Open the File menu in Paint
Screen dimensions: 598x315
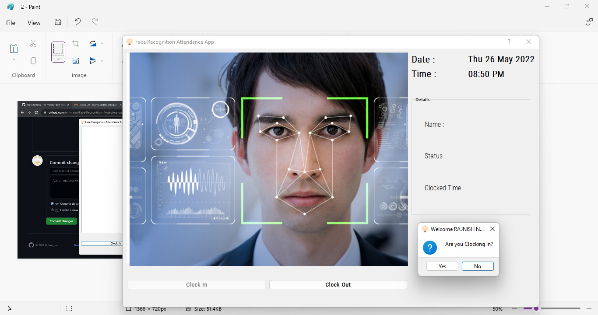[11, 23]
